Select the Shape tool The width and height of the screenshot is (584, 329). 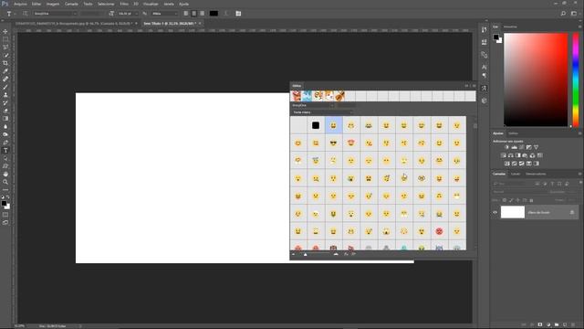(5, 166)
